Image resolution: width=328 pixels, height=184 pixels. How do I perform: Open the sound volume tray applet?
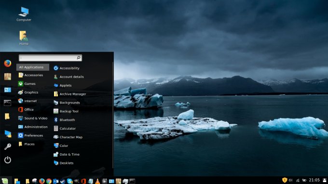(x=291, y=180)
